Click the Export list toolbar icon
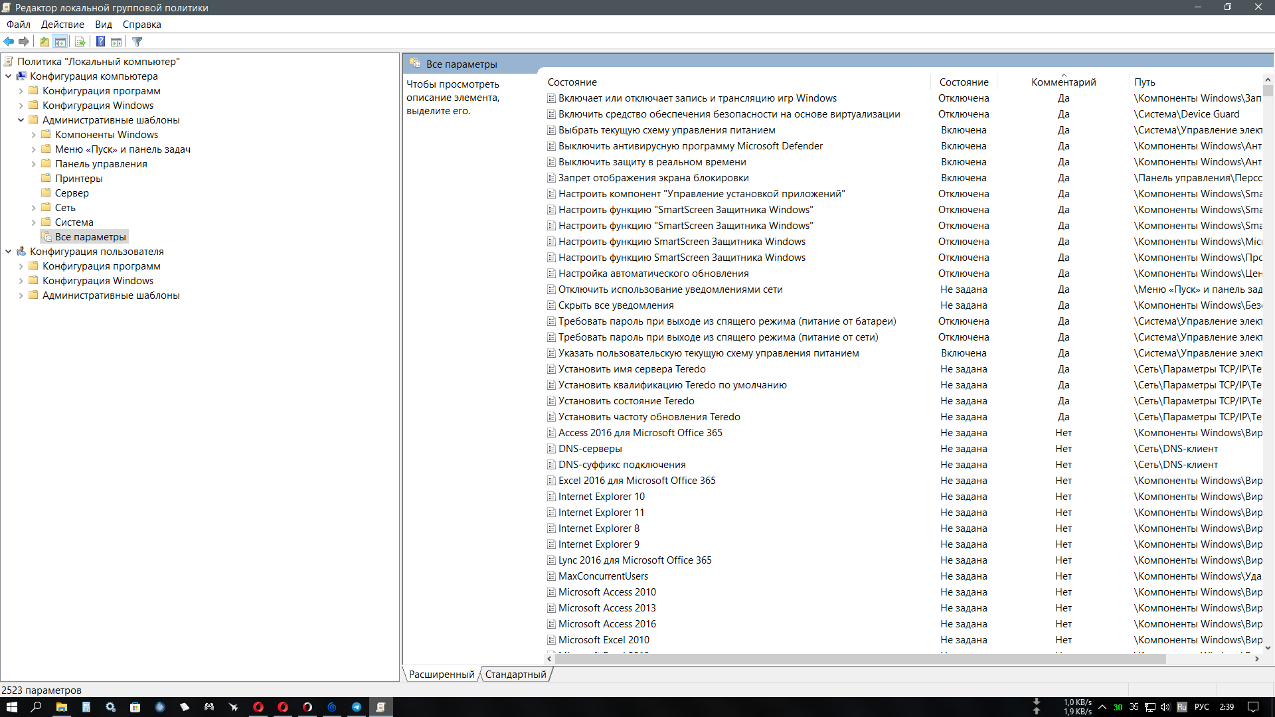This screenshot has height=717, width=1275. [80, 42]
